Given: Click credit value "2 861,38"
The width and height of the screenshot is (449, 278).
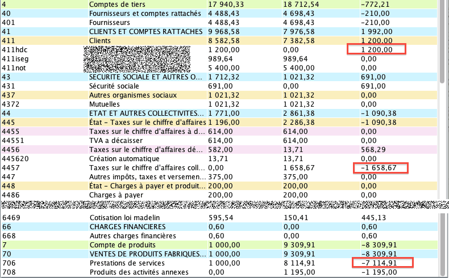Looking at the screenshot, I should click(299, 113).
